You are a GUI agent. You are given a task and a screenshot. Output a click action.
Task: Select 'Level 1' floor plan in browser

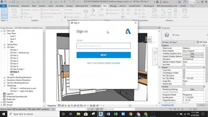pos(13,36)
